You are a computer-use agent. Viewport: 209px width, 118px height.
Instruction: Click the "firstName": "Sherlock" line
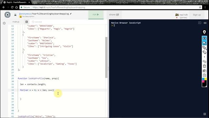41,38
